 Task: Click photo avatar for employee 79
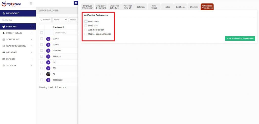[x=48, y=74]
